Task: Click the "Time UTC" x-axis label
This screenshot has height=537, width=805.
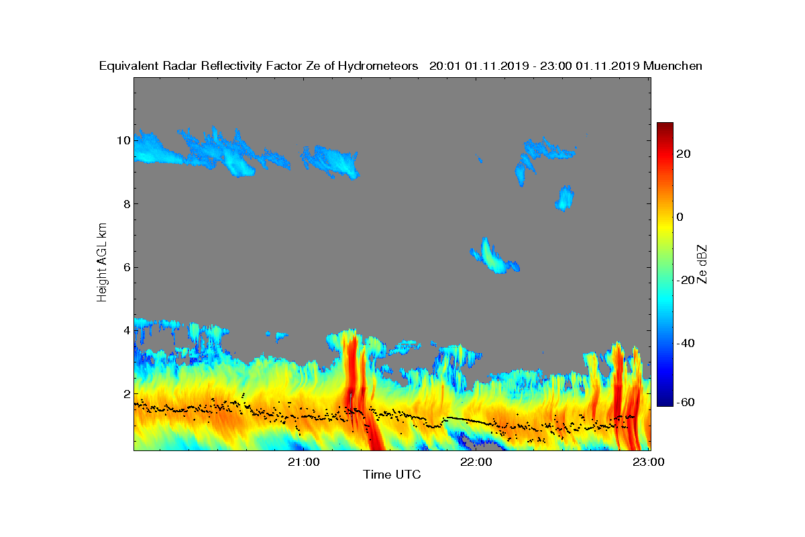Action: [392, 475]
